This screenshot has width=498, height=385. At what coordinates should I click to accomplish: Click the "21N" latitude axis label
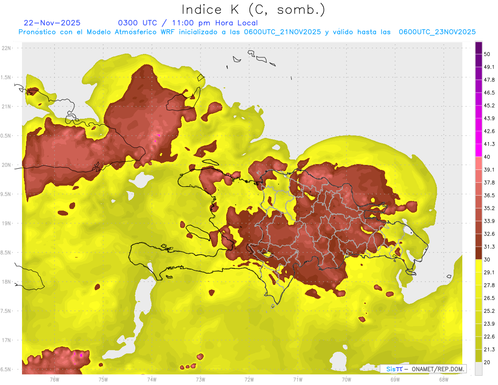pyautogui.click(x=7, y=106)
